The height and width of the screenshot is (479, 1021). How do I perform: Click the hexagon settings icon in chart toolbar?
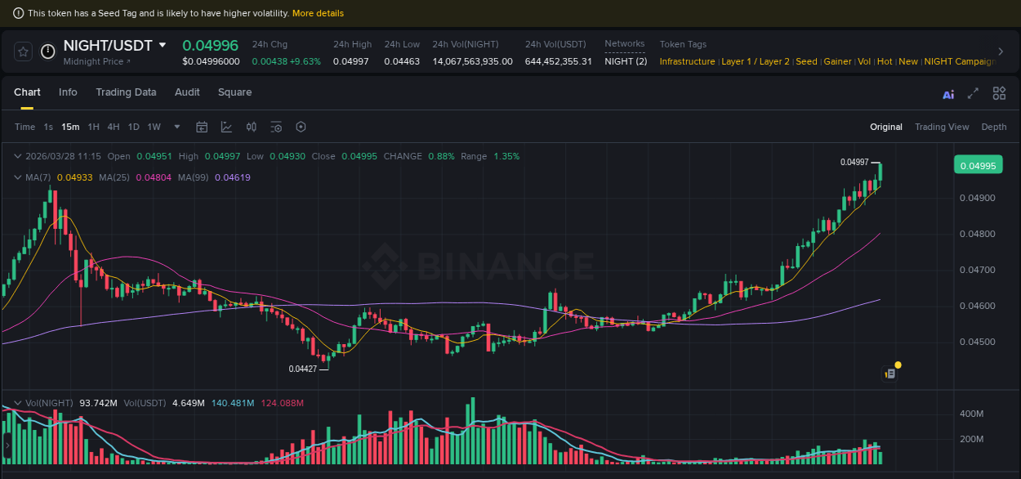[x=301, y=127]
